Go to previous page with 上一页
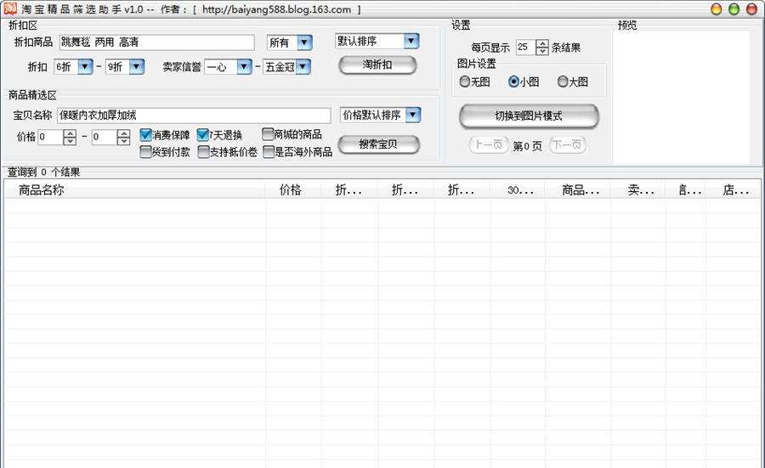The height and width of the screenshot is (468, 765). click(489, 144)
